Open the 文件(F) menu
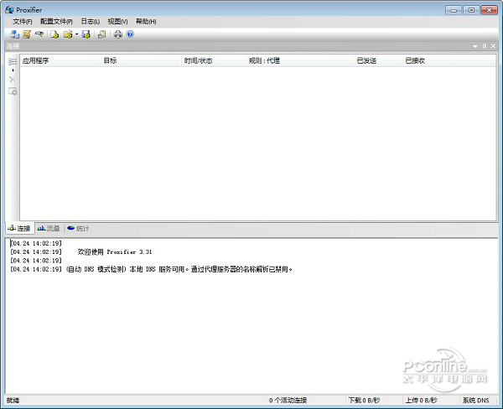 [x=23, y=22]
